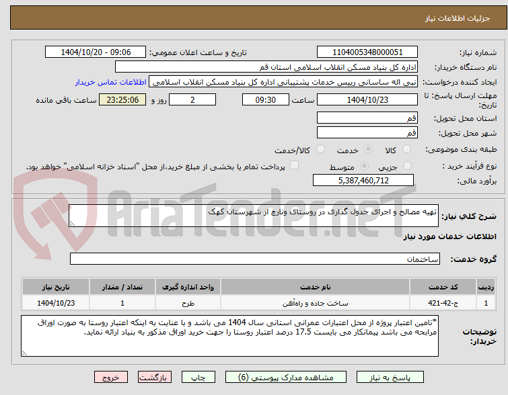The height and width of the screenshot is (395, 508).
Task: Click the شماره نیاز number field
Action: (x=367, y=52)
